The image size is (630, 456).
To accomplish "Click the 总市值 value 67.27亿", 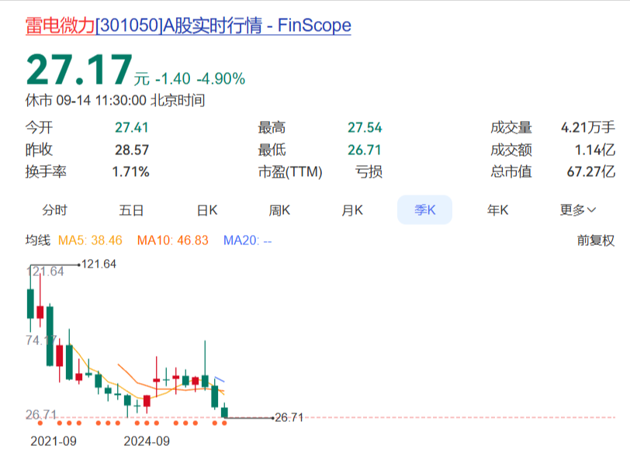I will coord(590,171).
